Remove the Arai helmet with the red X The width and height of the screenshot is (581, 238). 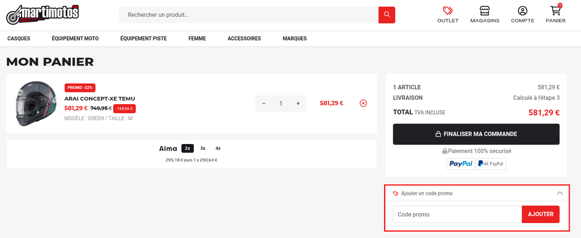point(363,103)
